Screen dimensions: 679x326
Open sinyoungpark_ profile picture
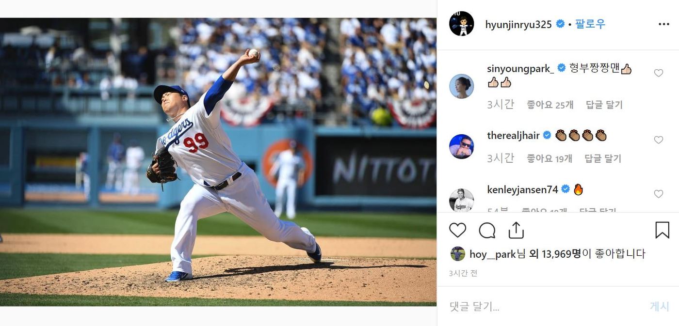pos(461,86)
